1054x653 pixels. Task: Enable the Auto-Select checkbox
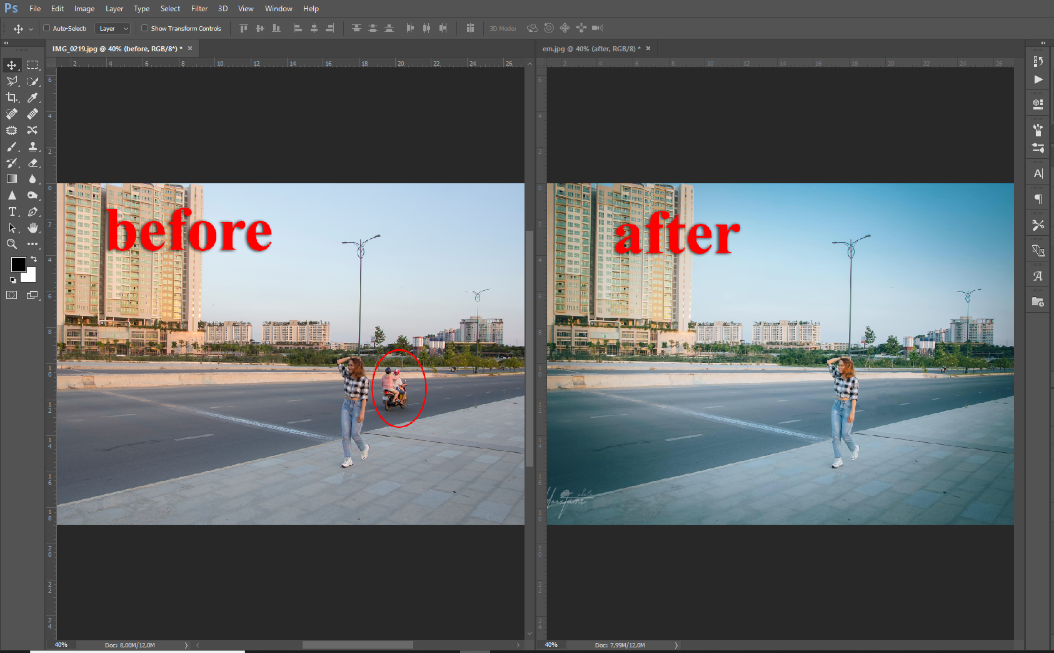click(x=47, y=28)
